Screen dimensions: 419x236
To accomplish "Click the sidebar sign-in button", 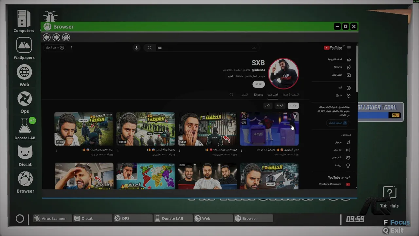I will 337,123.
